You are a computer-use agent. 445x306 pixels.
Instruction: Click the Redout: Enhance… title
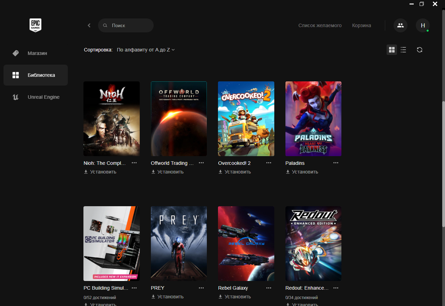pos(307,288)
